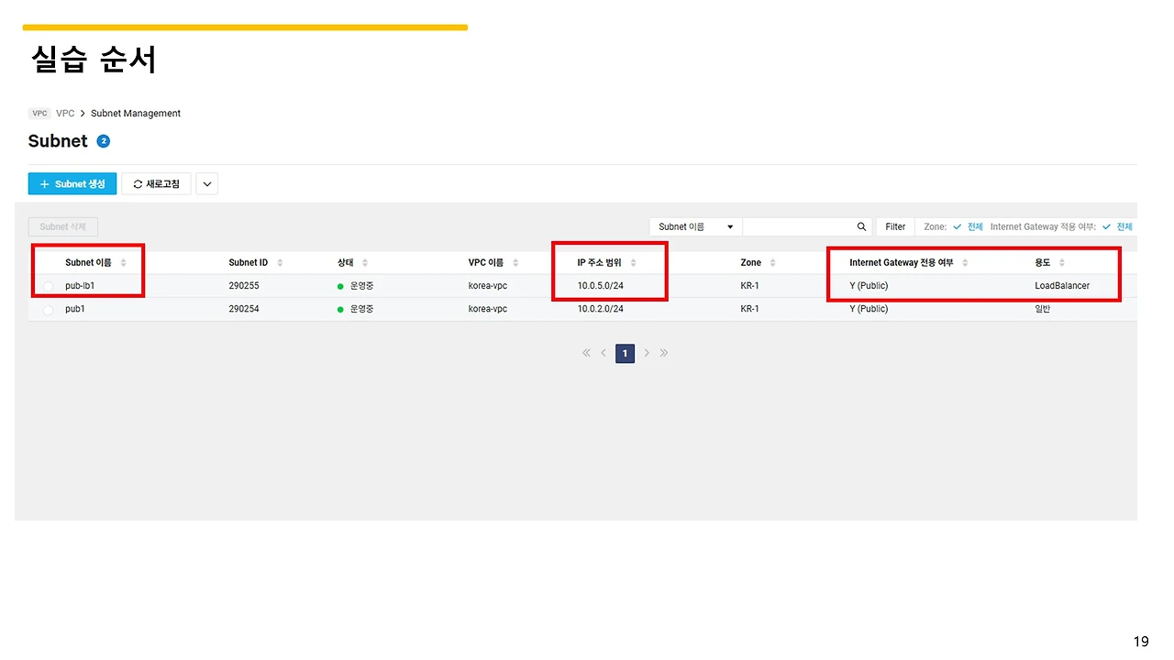Sort by VPC 이름 using its arrows

[x=515, y=263]
